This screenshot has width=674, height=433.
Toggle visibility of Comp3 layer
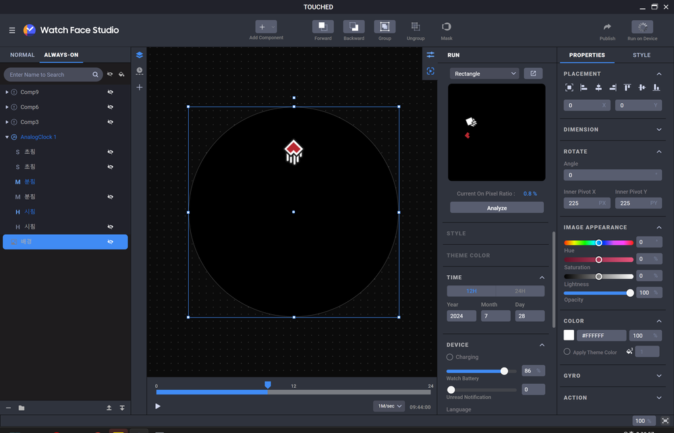pyautogui.click(x=111, y=122)
